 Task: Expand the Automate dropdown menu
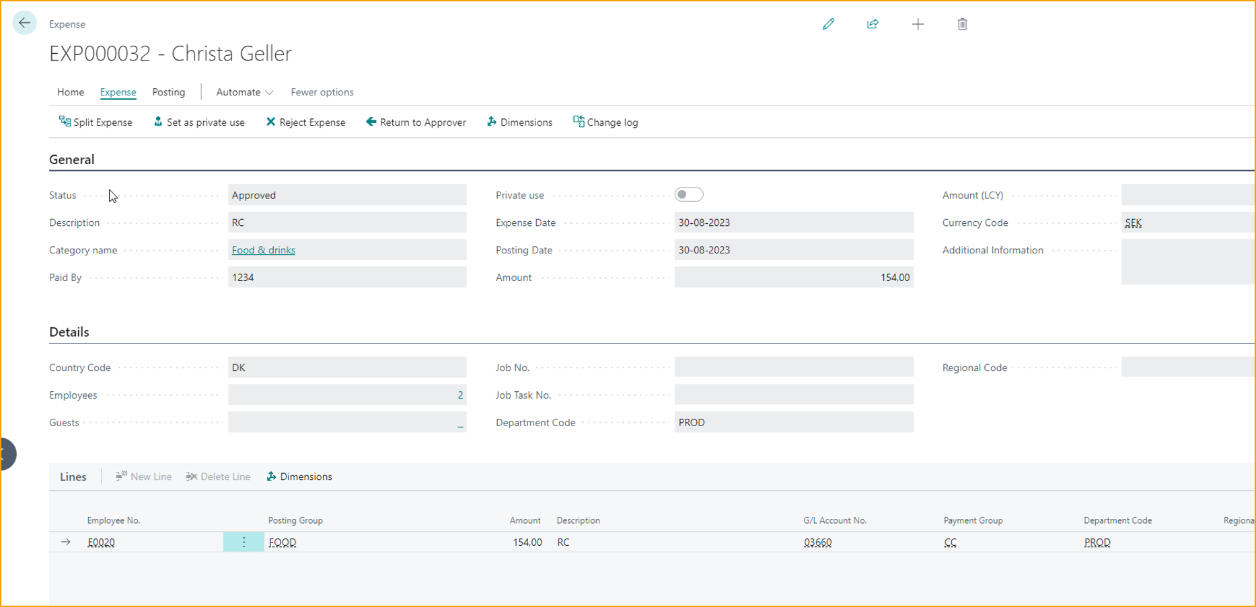pos(244,92)
